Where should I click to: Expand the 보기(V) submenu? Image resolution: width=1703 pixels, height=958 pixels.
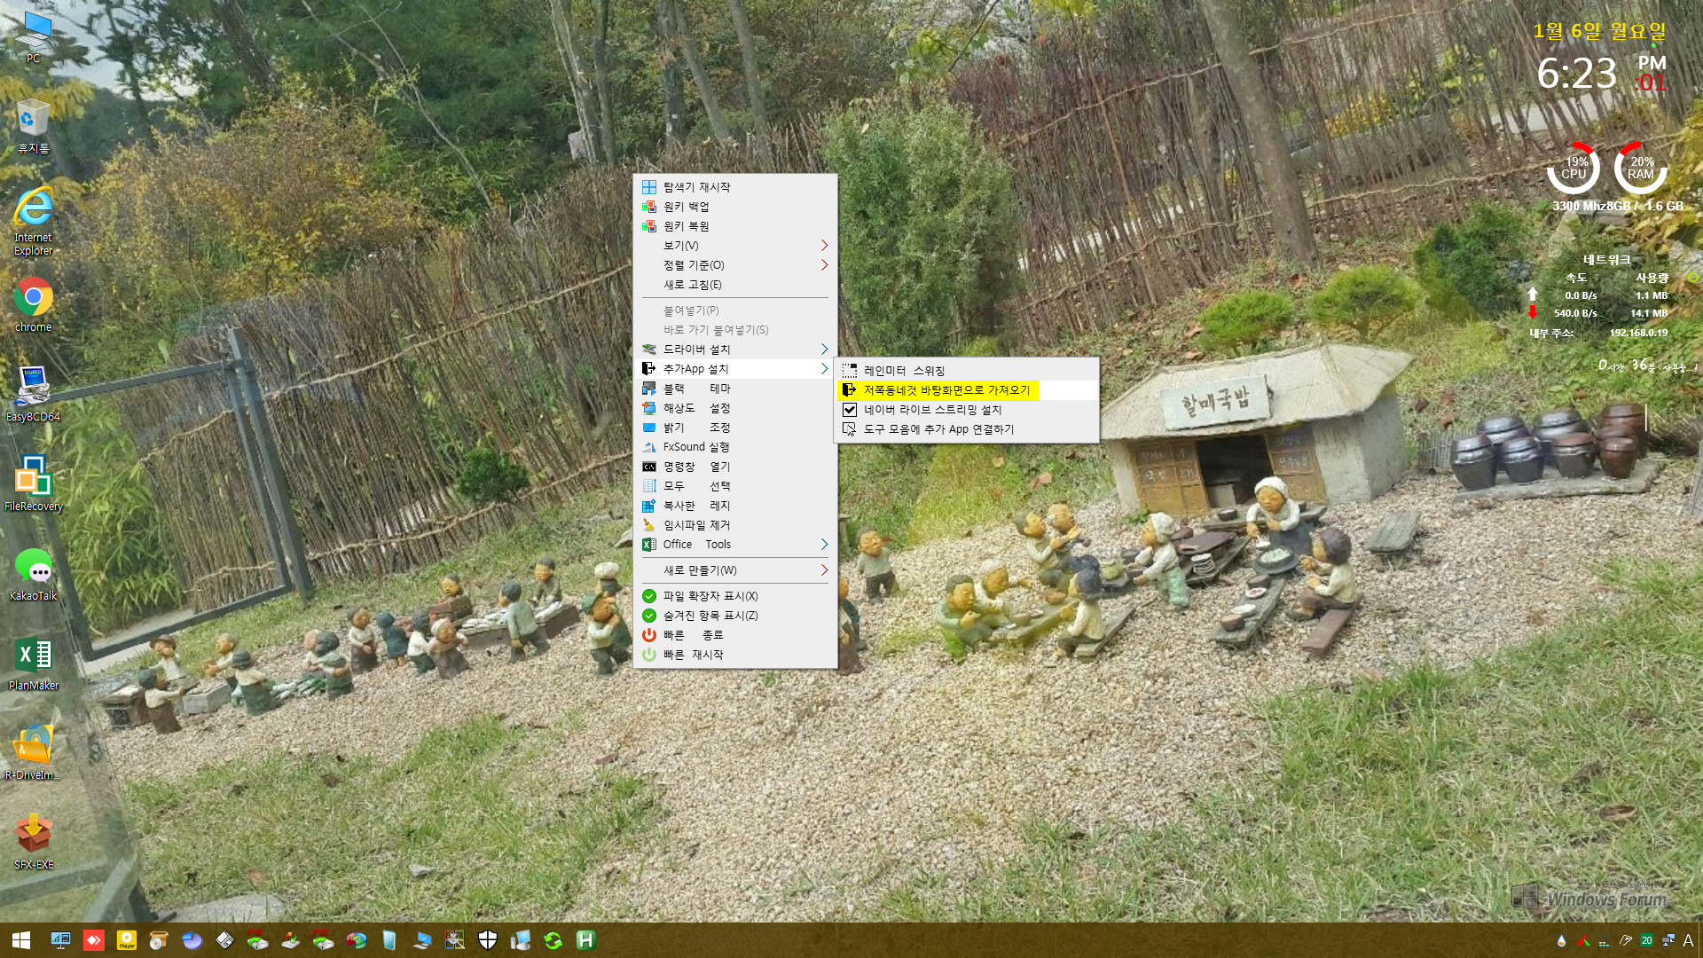[x=734, y=246]
